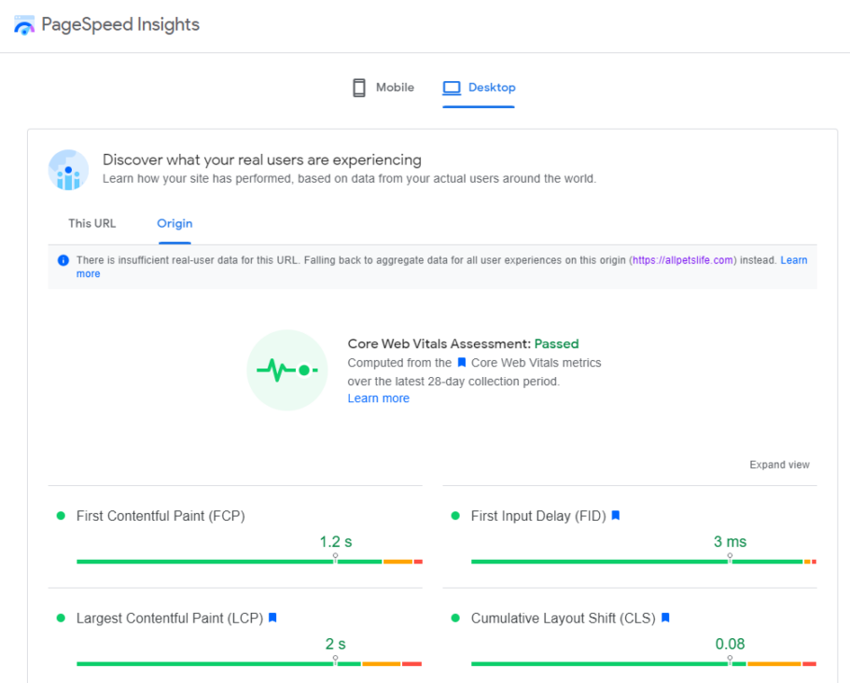Click the bookmark icon next to First Input Delay
Image resolution: width=850 pixels, height=683 pixels.
pyautogui.click(x=615, y=515)
